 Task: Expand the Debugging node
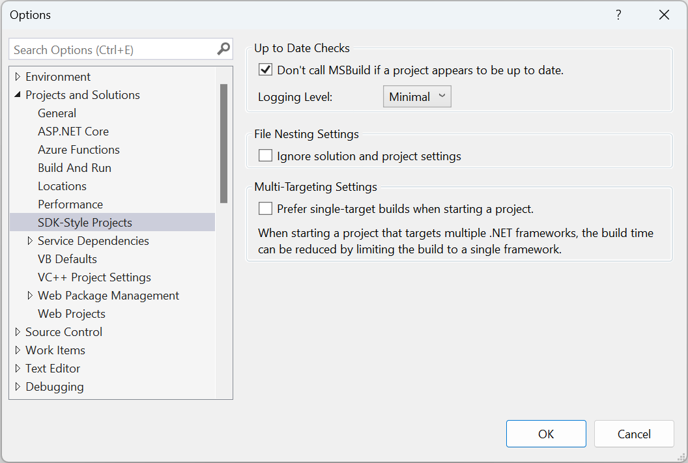18,387
